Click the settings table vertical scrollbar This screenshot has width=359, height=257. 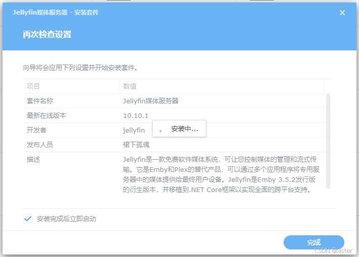[328, 141]
